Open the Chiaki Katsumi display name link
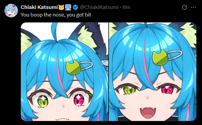Viewport: 202px width, 125px height. click(39, 7)
